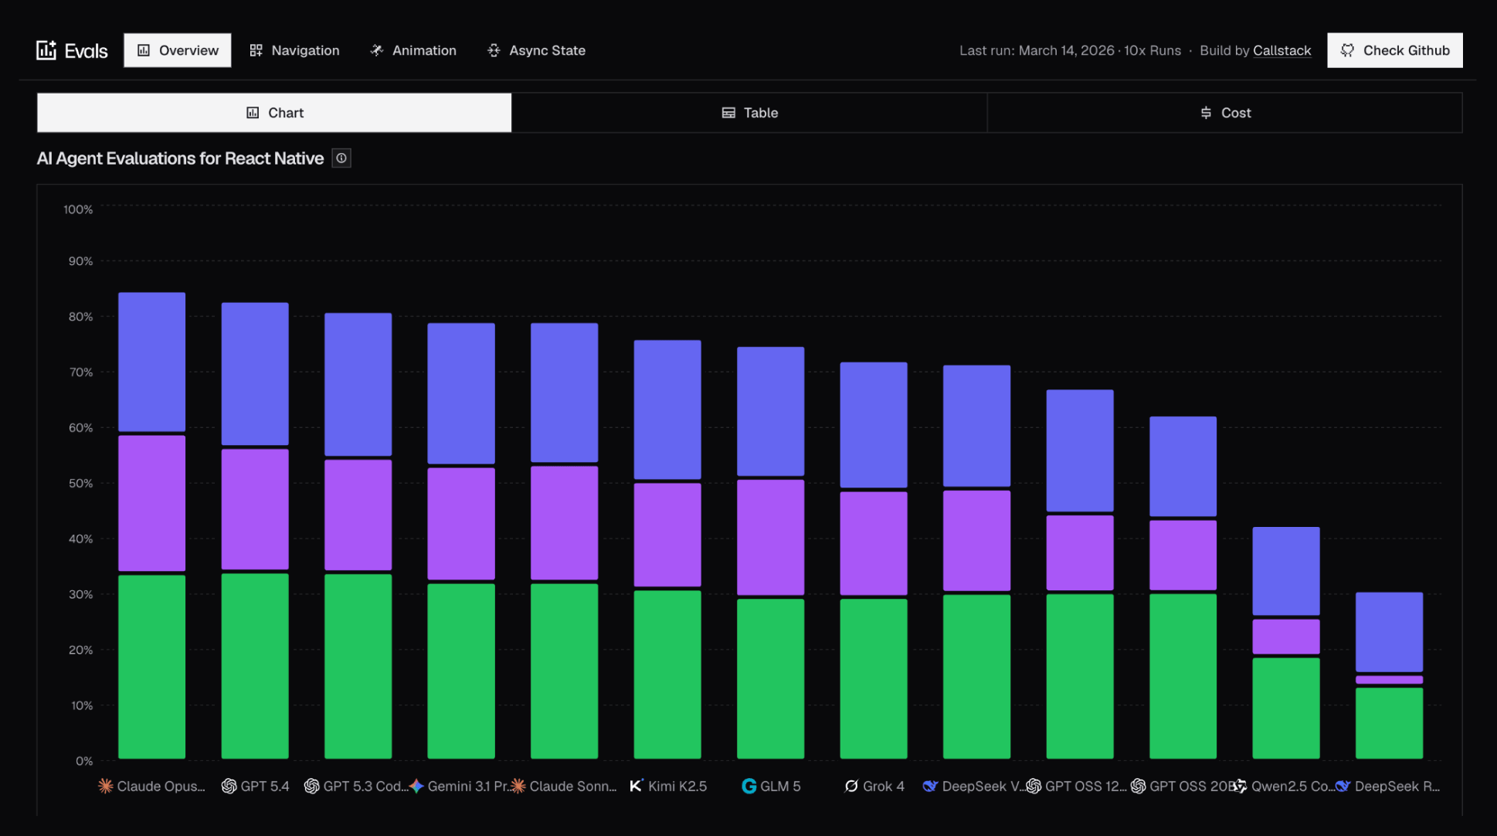
Task: Click the green segment of Grok 4 bar
Action: click(874, 678)
